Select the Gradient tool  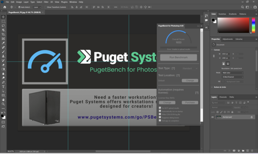(x=3, y=69)
